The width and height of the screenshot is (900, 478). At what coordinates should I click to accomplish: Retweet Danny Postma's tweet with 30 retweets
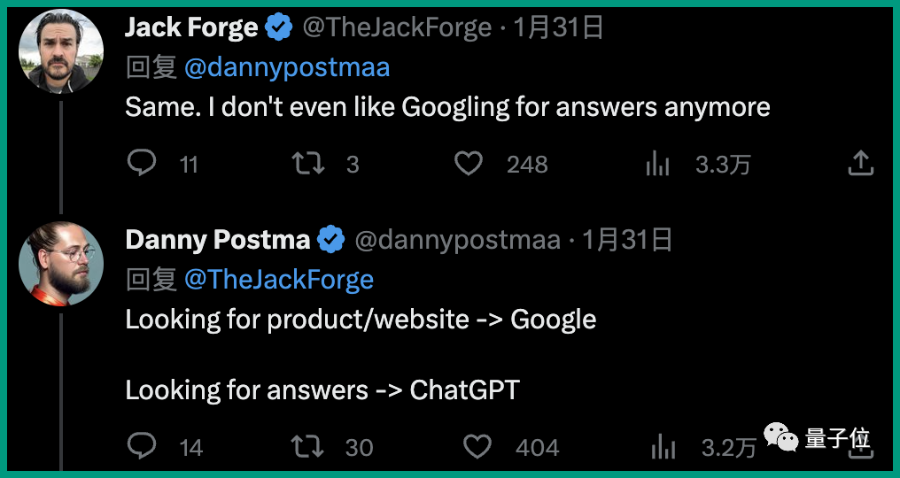click(x=308, y=446)
